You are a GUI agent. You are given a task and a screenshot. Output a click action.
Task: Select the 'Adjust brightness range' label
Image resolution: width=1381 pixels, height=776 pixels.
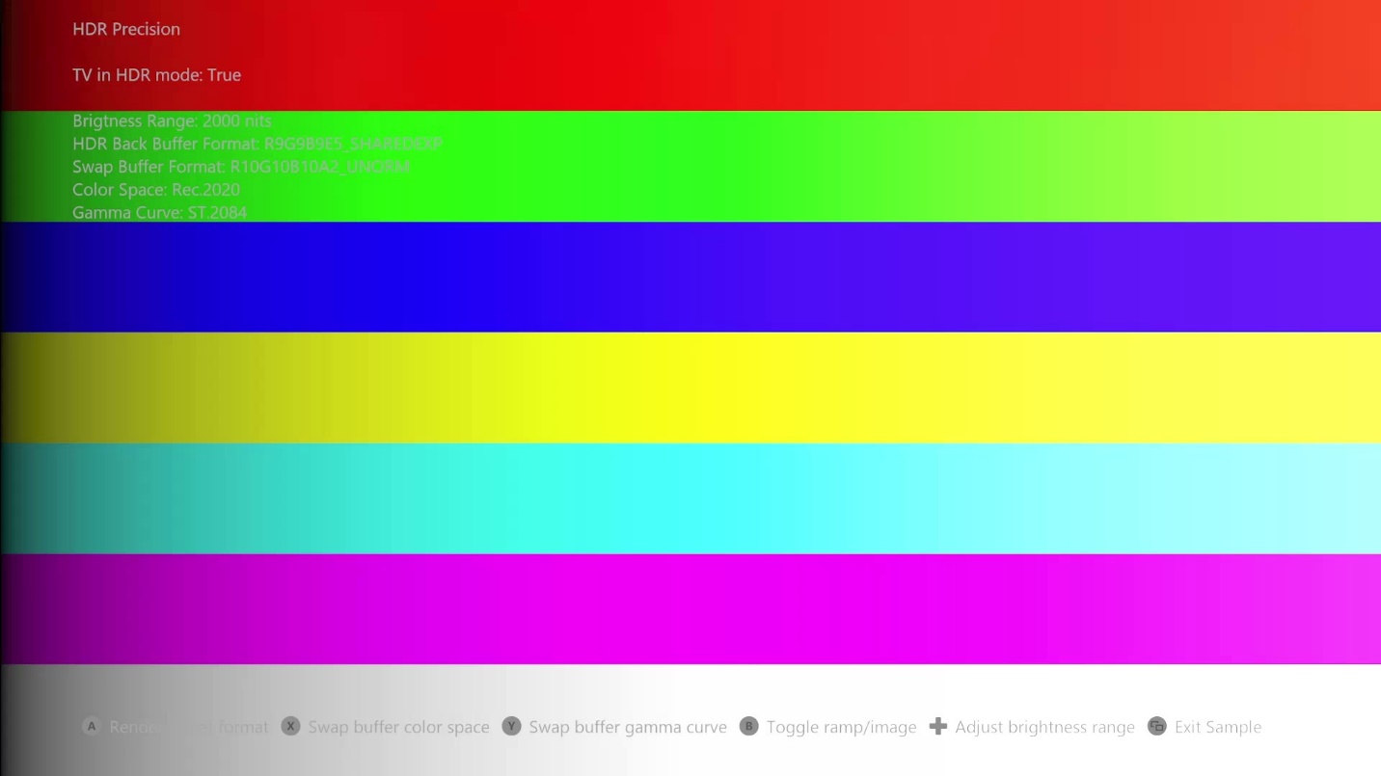[1044, 727]
